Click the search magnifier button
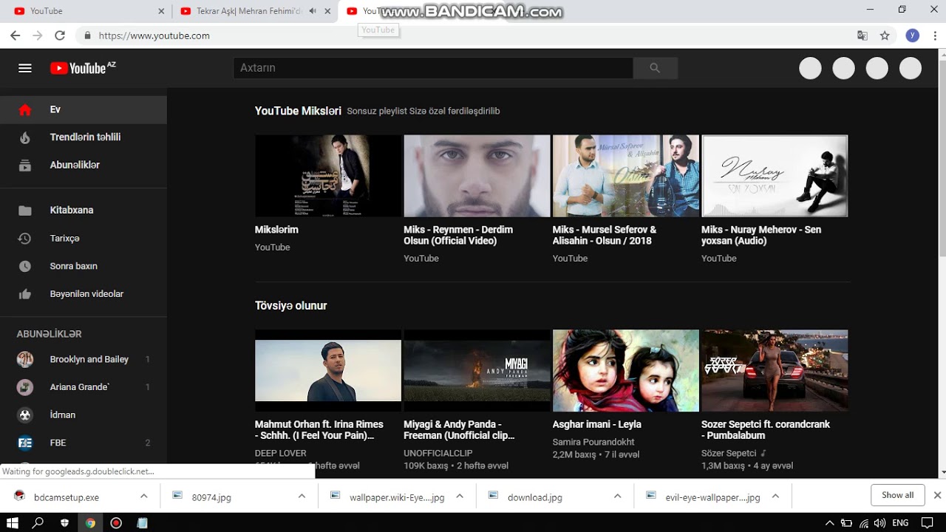 655,68
